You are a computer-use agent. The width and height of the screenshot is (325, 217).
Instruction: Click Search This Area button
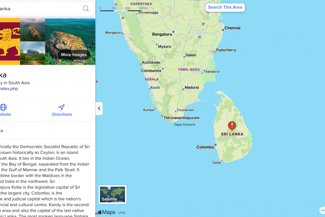point(225,7)
